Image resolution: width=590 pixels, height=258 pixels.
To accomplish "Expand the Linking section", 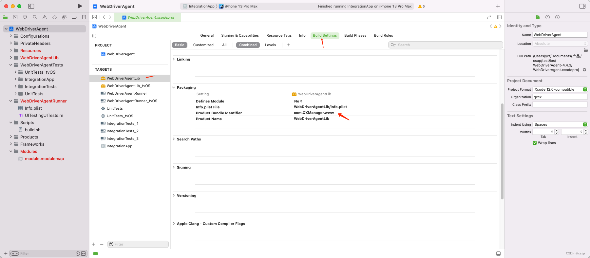I will (x=174, y=59).
